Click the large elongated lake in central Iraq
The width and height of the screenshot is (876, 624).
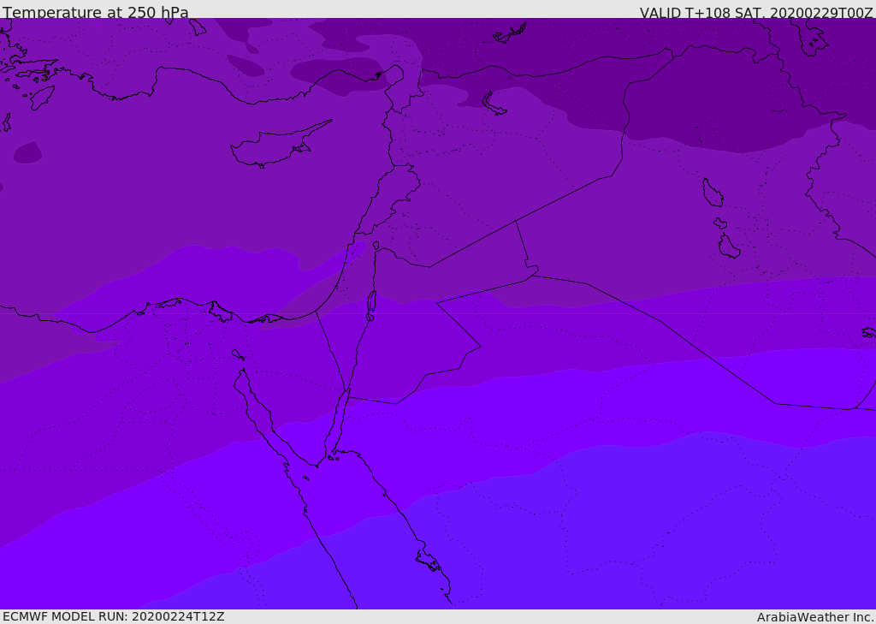coord(712,193)
